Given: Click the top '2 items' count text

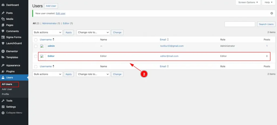Looking at the screenshot, I should [271, 32].
